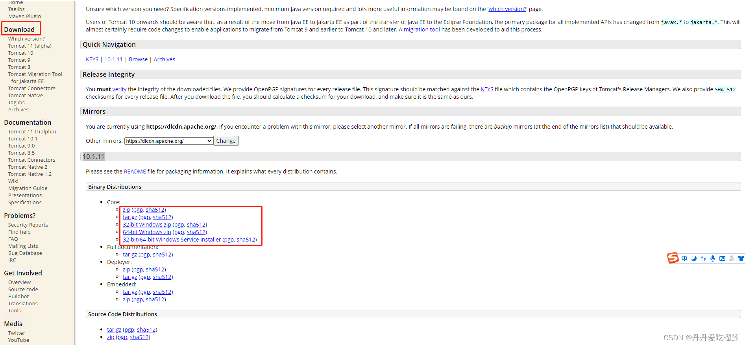Open the 'which version?' page link
The height and width of the screenshot is (345, 745).
click(507, 9)
